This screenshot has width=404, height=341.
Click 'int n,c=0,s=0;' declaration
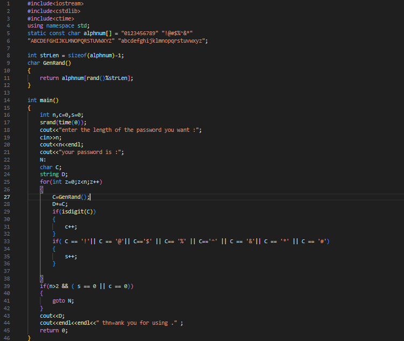61,115
